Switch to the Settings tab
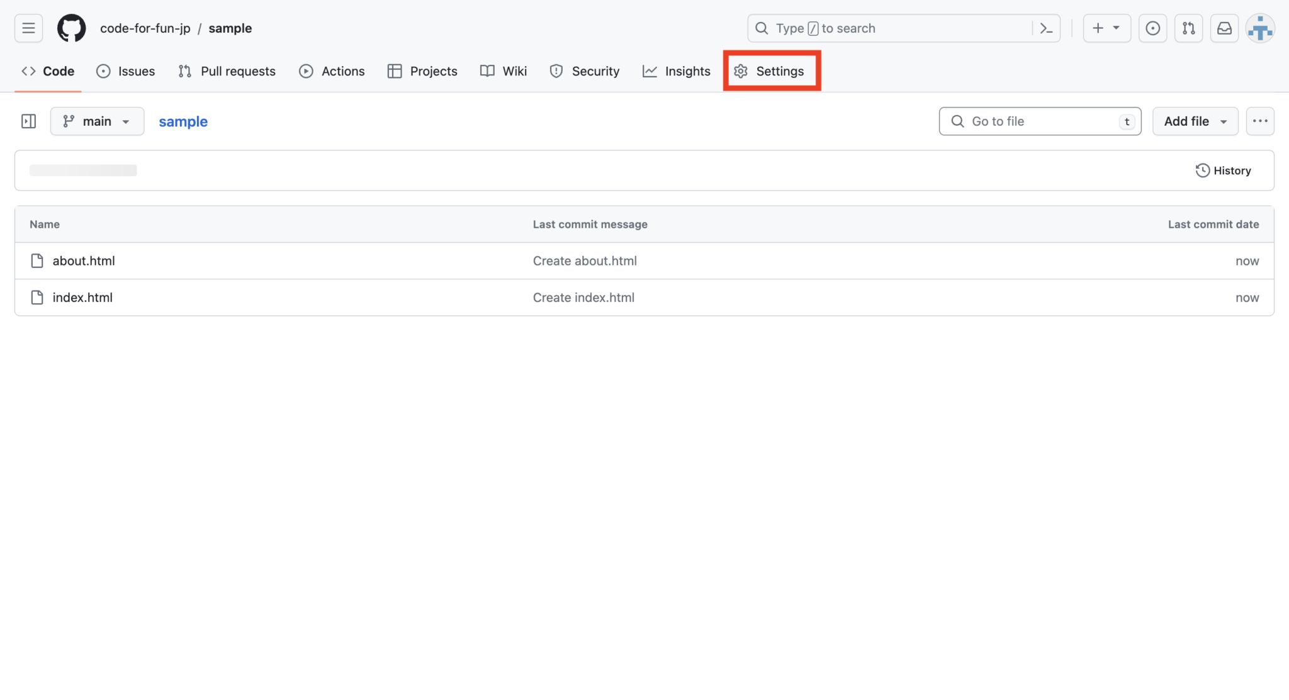1289x700 pixels. pyautogui.click(x=779, y=71)
